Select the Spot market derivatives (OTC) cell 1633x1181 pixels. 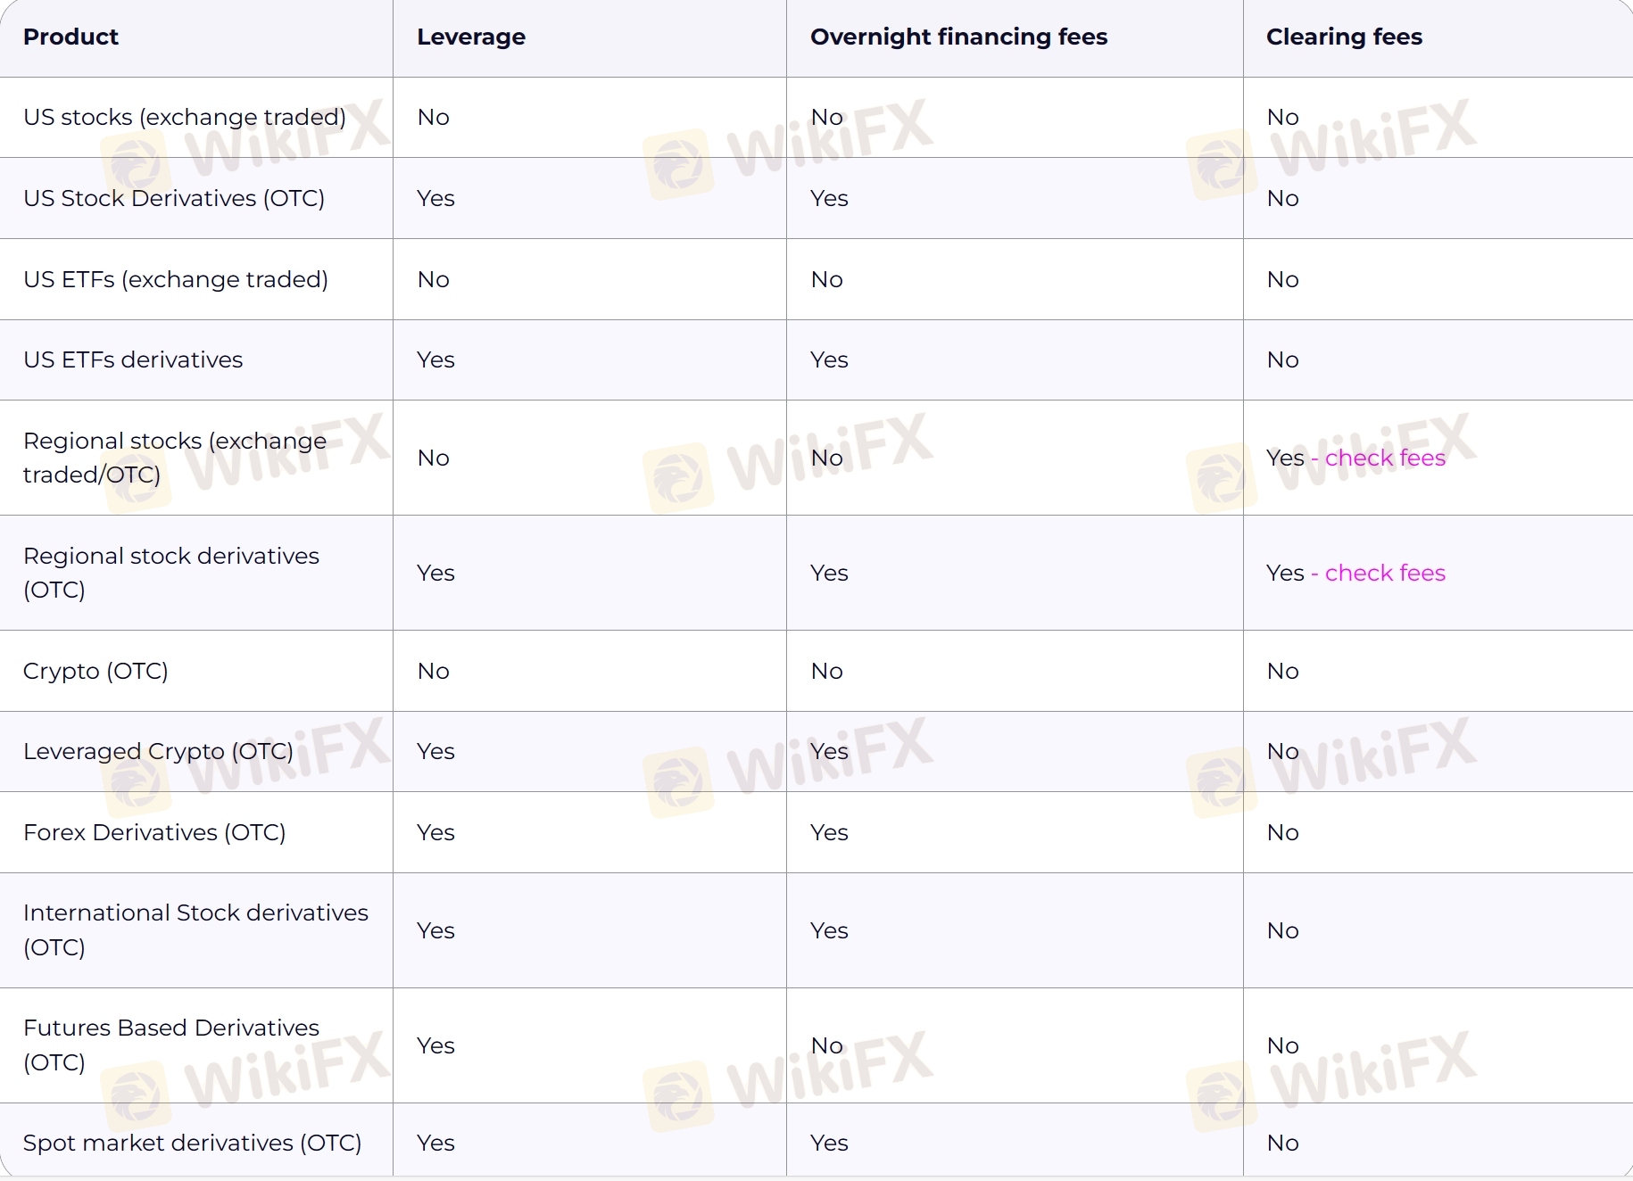pos(192,1143)
